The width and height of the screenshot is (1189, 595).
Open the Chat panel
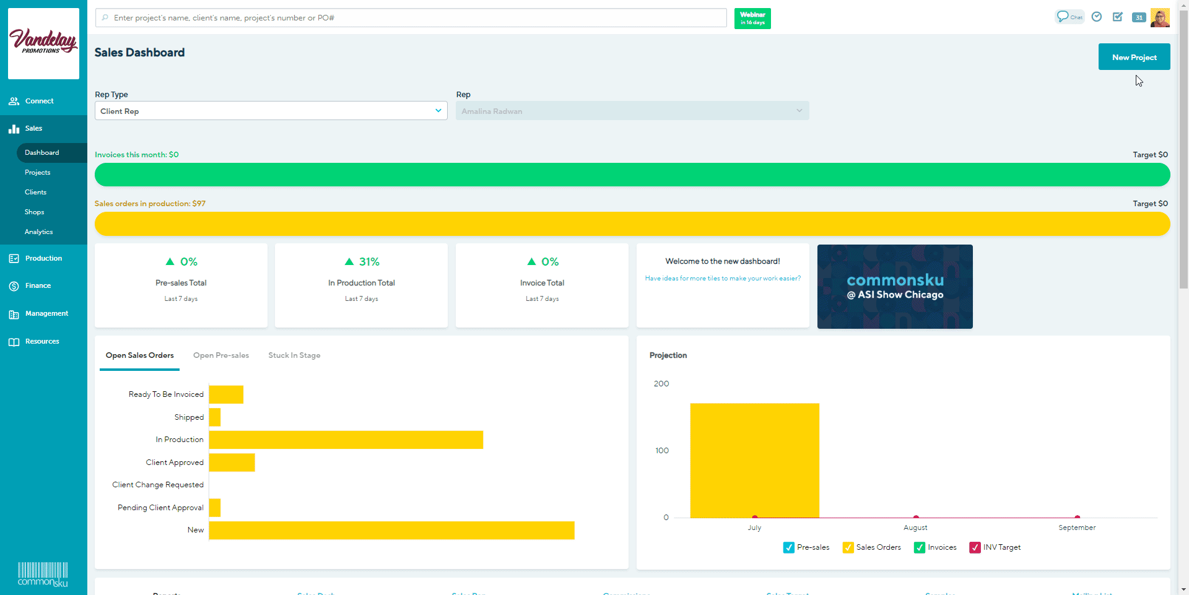pyautogui.click(x=1069, y=17)
